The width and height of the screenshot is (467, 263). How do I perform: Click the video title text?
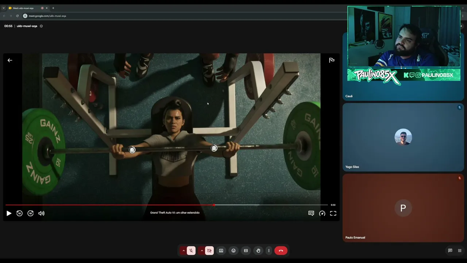tap(175, 213)
